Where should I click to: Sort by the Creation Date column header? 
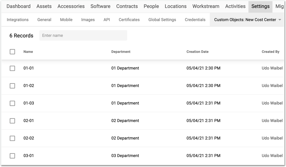pyautogui.click(x=198, y=52)
